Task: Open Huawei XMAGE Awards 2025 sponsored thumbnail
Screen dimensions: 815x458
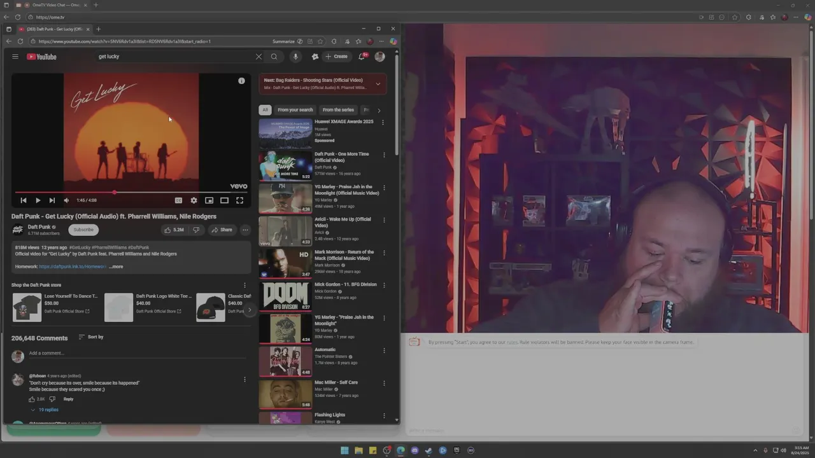Action: pyautogui.click(x=285, y=133)
